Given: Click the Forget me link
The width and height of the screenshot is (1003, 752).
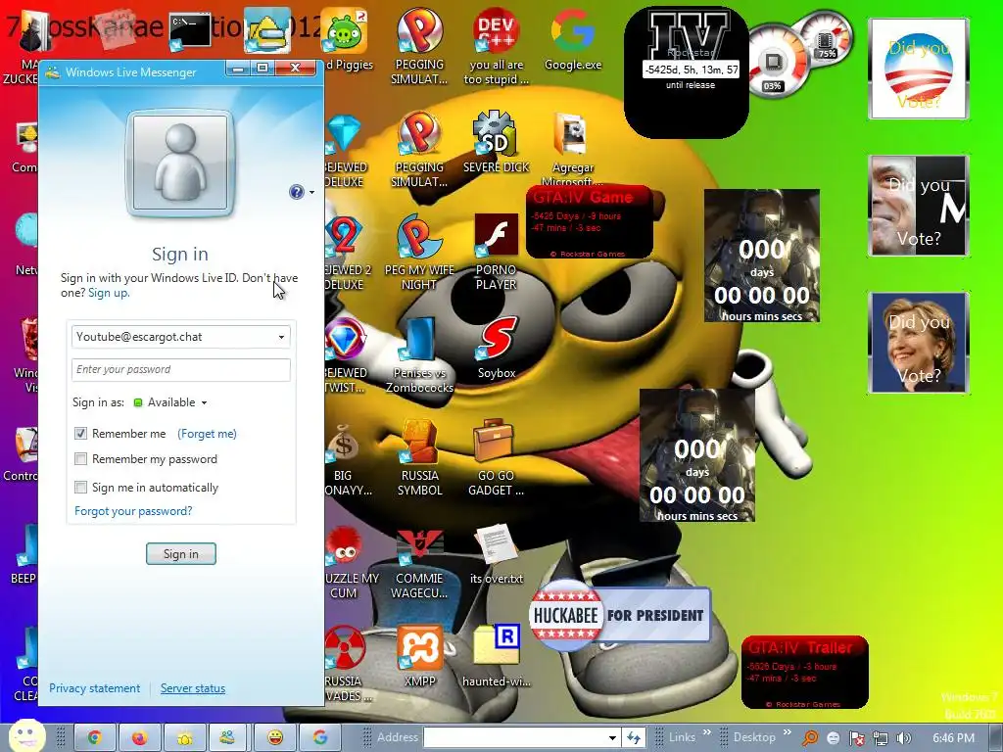Looking at the screenshot, I should pos(207,434).
